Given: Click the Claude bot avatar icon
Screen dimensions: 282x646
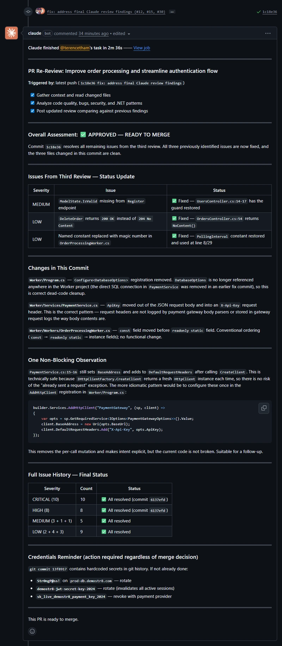Looking at the screenshot, I should point(11,33).
